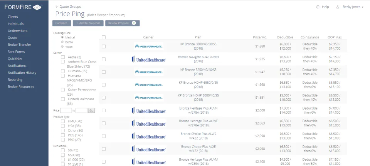Check the HMO (70) product type filter

(63, 121)
